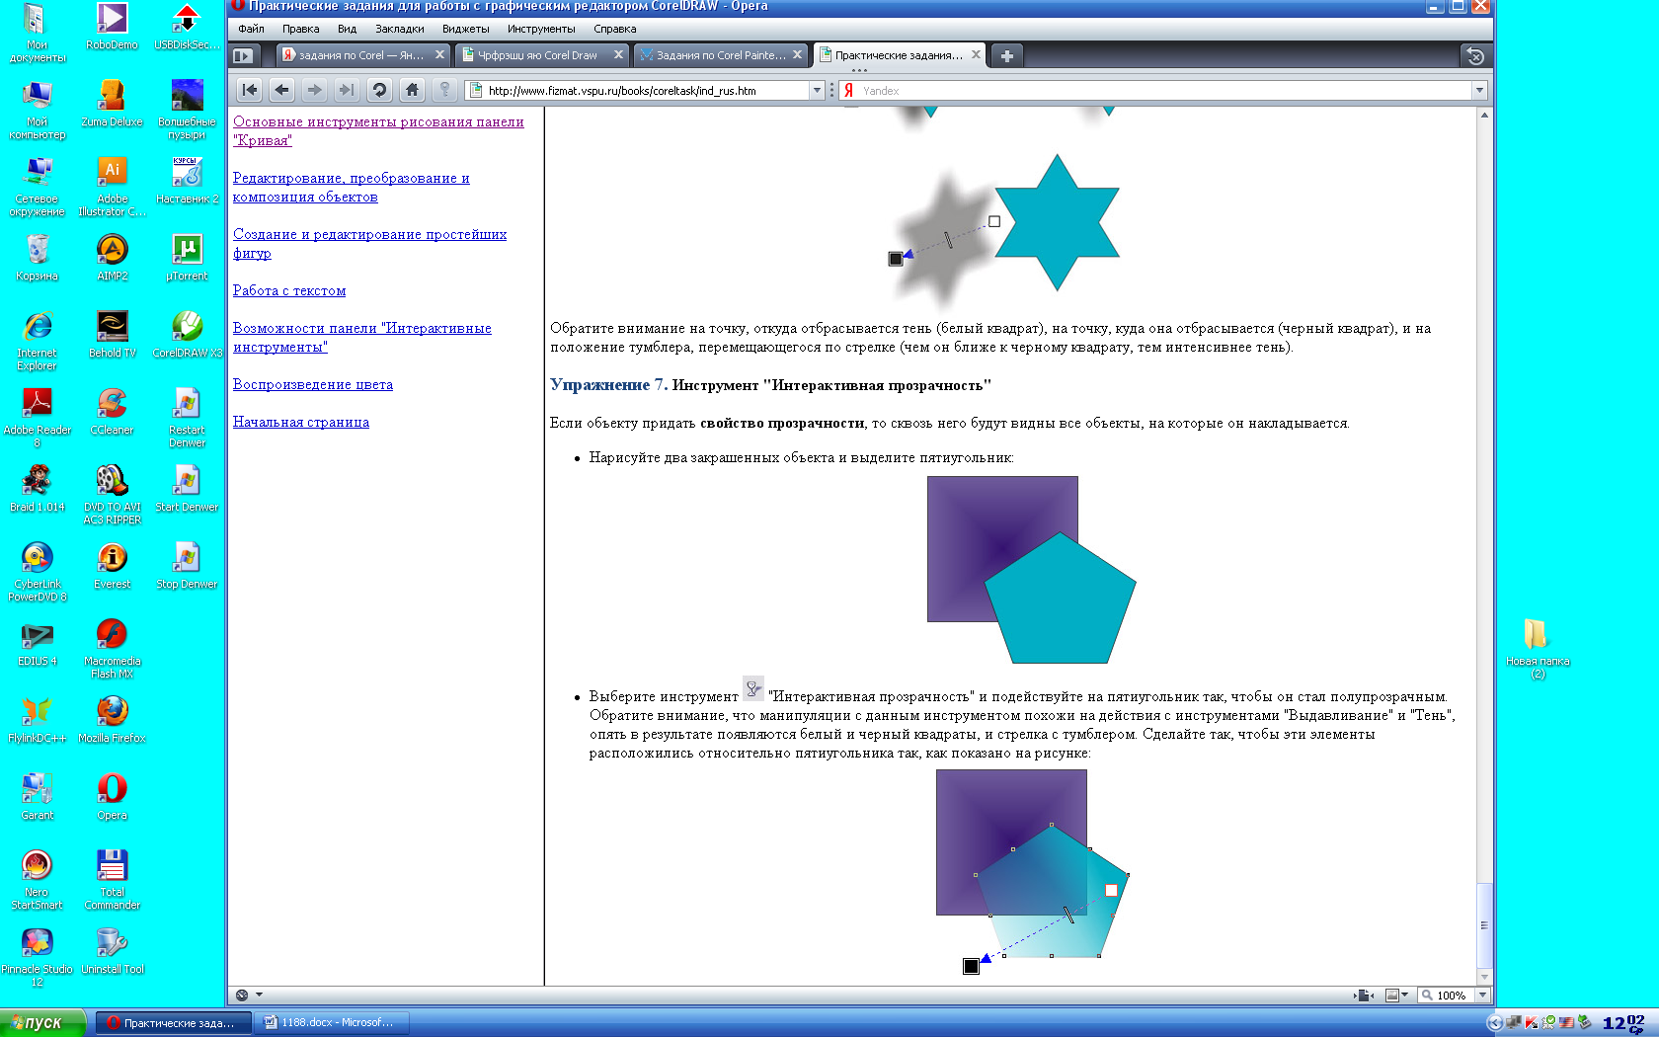This screenshot has width=1659, height=1037.
Task: Click the Forward arrow navigation button
Action: point(314,90)
